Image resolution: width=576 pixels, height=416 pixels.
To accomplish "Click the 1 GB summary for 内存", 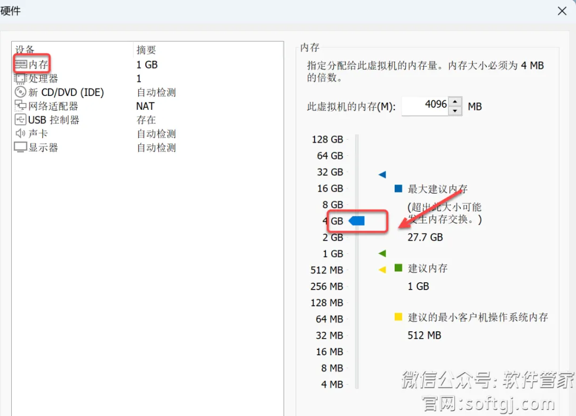I will [x=147, y=65].
